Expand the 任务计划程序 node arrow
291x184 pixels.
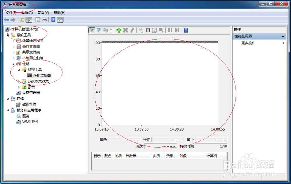tap(13, 41)
